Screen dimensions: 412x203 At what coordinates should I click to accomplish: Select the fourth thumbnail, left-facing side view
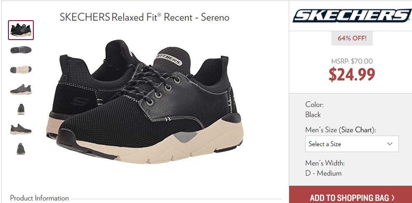pyautogui.click(x=21, y=89)
